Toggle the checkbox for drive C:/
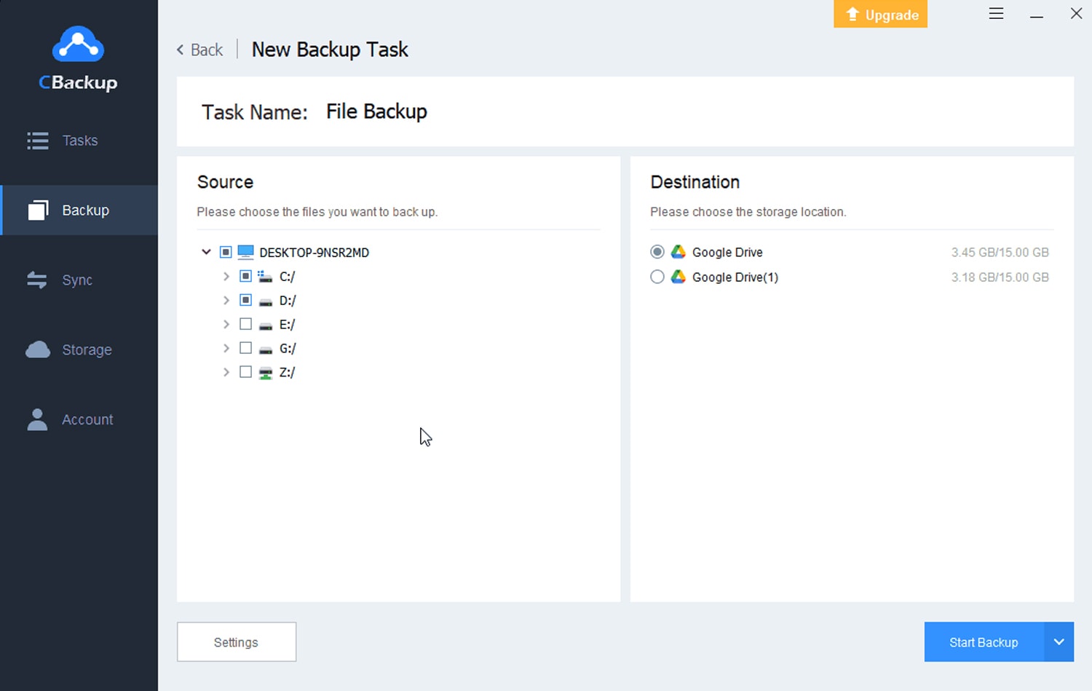This screenshot has width=1092, height=691. (245, 276)
